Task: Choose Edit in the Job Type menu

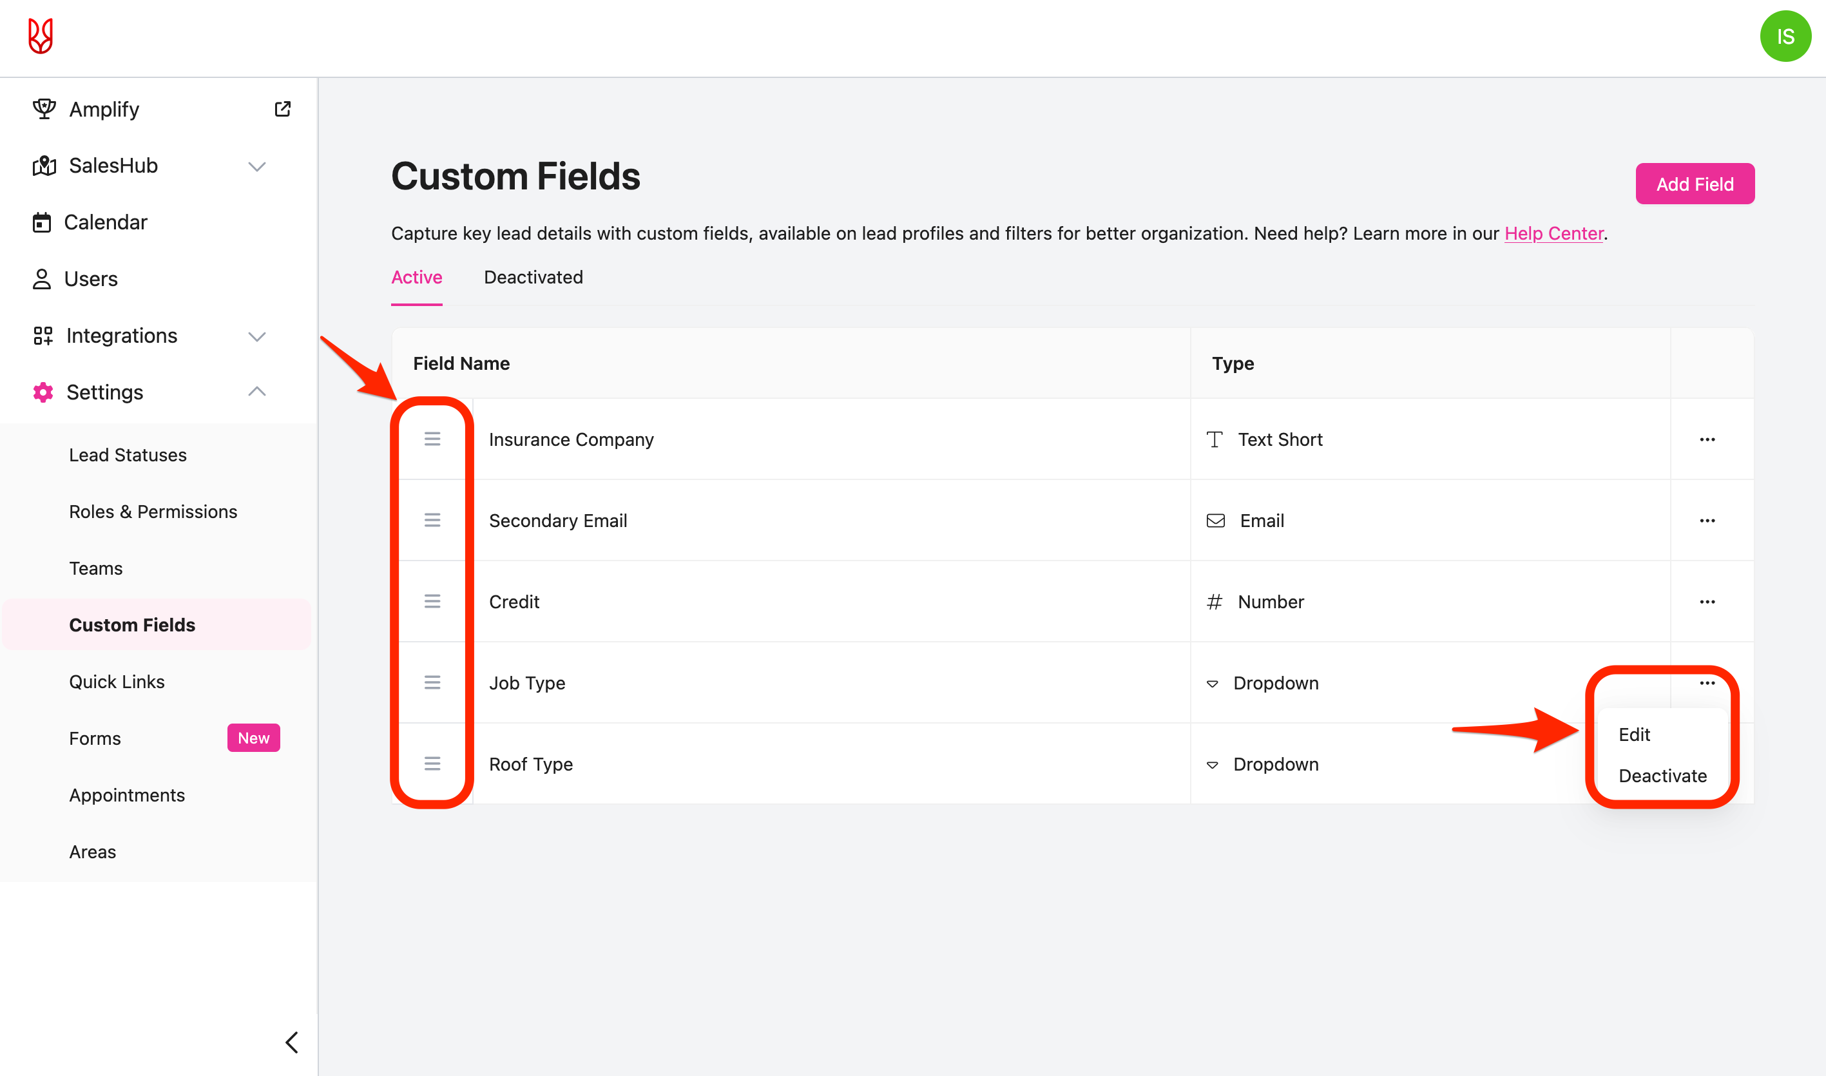Action: tap(1634, 735)
